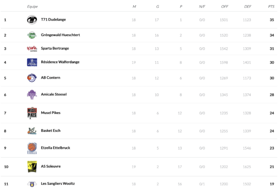This screenshot has height=196, width=280.
Task: Click the T71 Dudelange team logo
Action: 32,20
